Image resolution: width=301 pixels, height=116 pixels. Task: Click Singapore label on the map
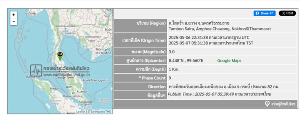pyautogui.click(x=86, y=102)
